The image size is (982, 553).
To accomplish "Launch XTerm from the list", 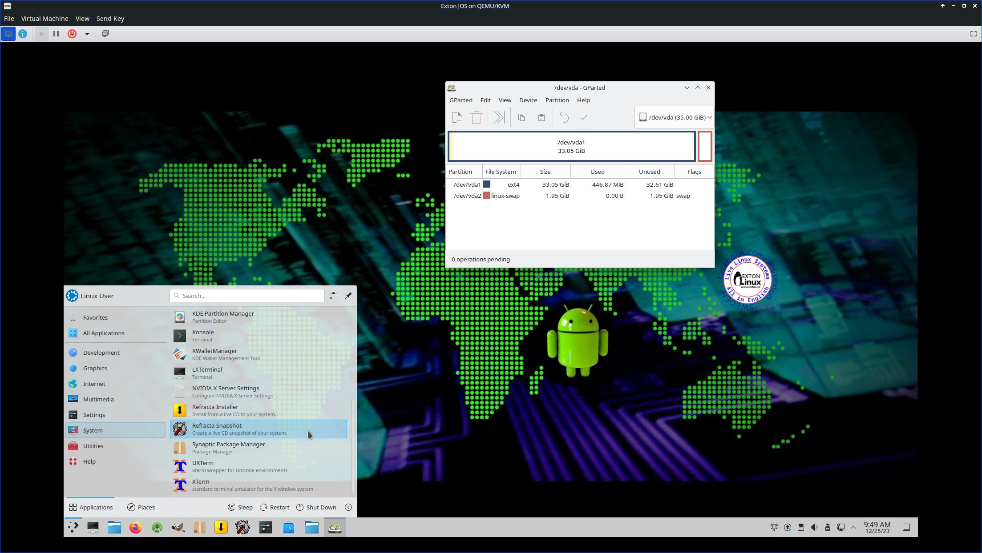I will coord(259,485).
